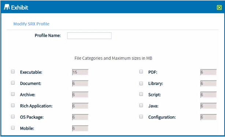This screenshot has height=137, width=225.
Task: Select the OS Package checkbox
Action: (x=13, y=117)
